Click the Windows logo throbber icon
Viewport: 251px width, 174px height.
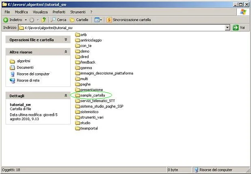[x=243, y=12]
